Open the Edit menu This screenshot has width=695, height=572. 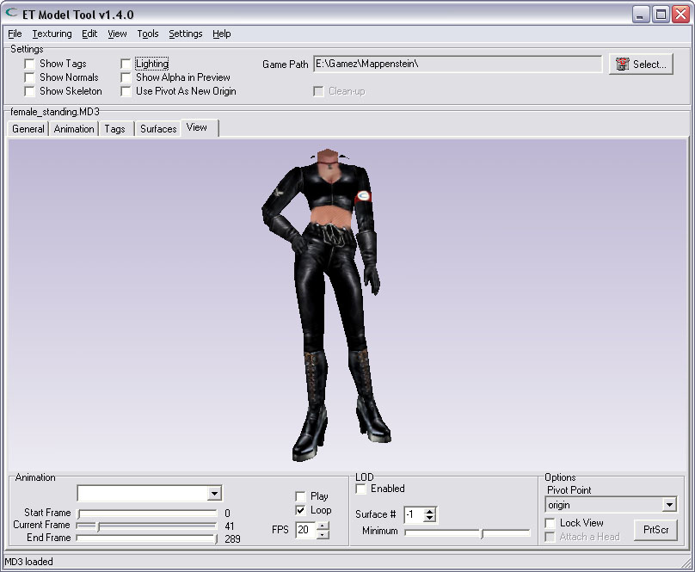click(x=89, y=34)
